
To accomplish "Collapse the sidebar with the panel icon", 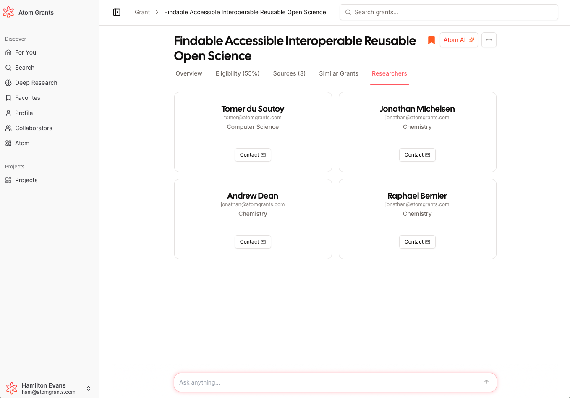I will click(117, 12).
